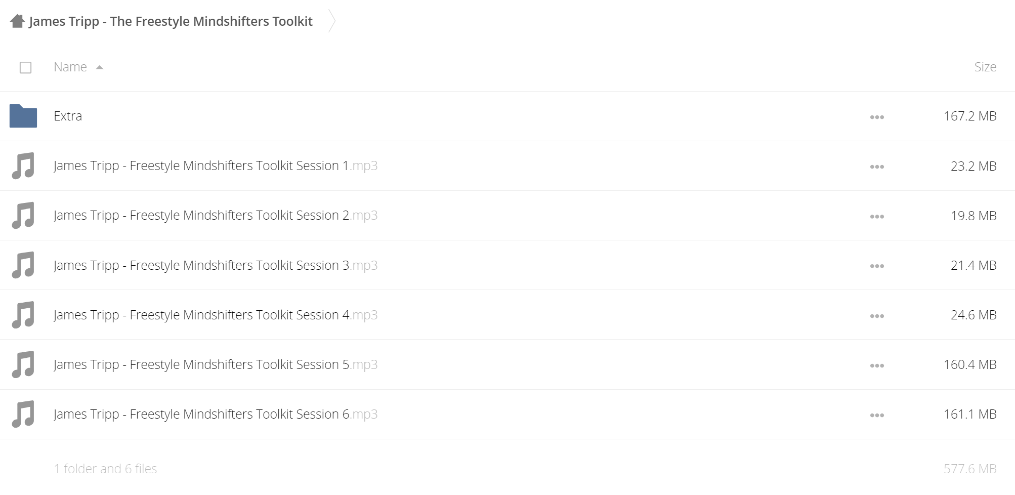Sort list by Size column header
Image resolution: width=1015 pixels, height=495 pixels.
985,67
